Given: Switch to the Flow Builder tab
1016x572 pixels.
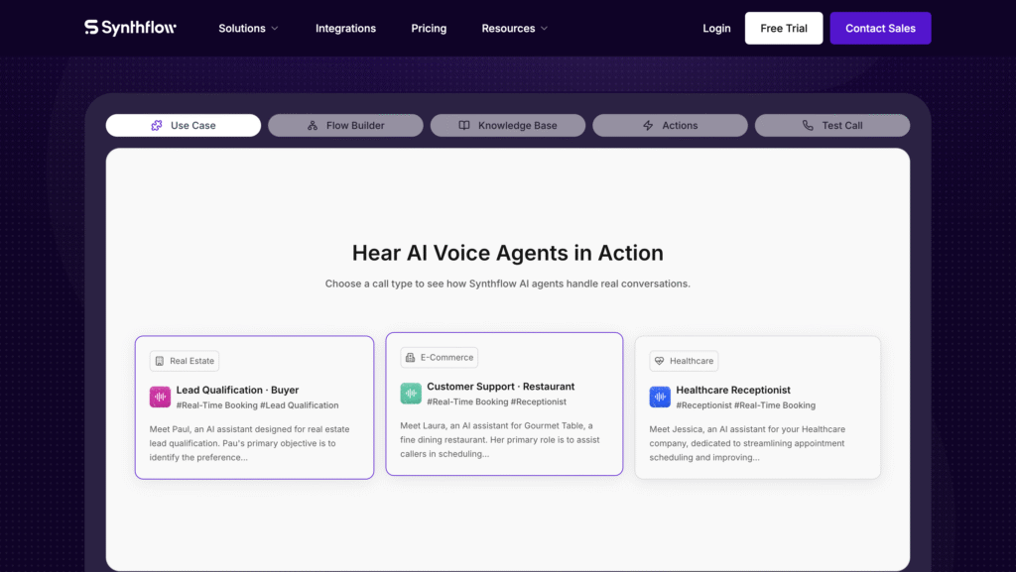Looking at the screenshot, I should 345,126.
